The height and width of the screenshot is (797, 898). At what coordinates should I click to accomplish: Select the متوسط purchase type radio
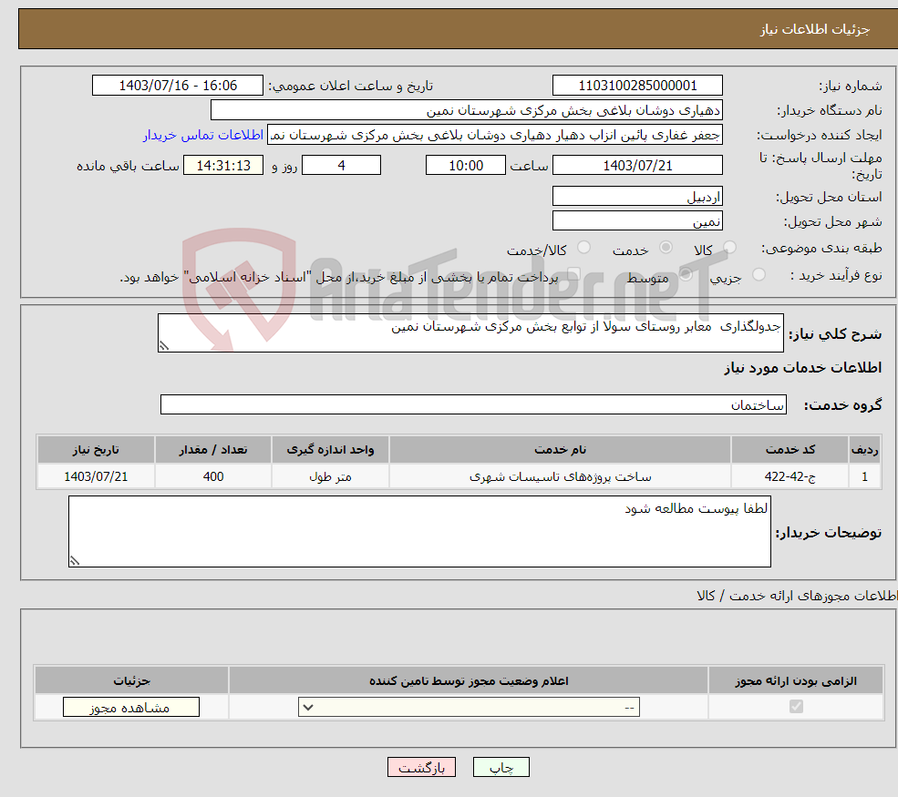tap(686, 275)
